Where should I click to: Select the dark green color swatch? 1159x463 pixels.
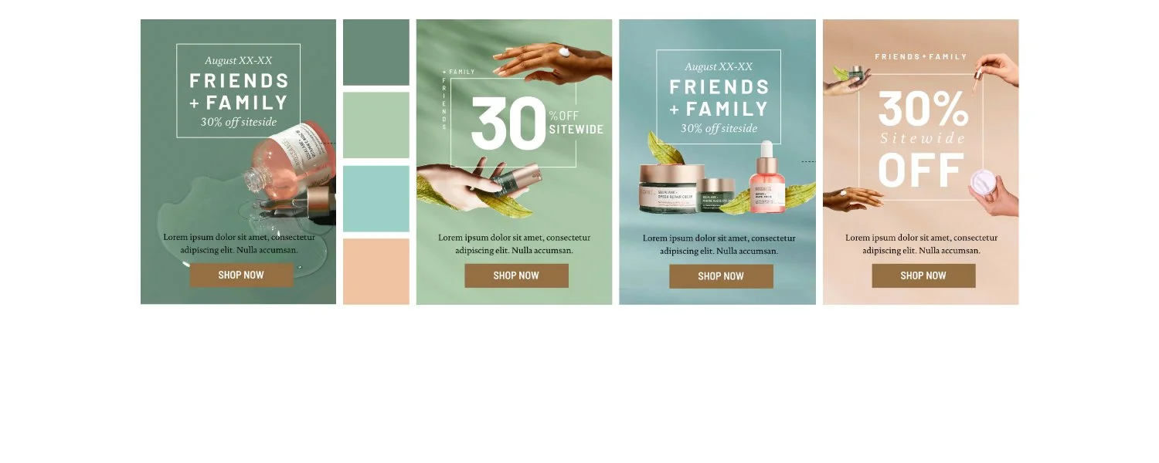[376, 52]
